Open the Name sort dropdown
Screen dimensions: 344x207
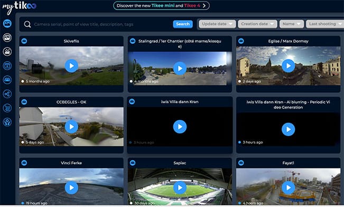tap(292, 24)
